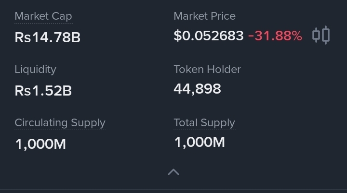Click the Circulating Supply label

coord(60,123)
